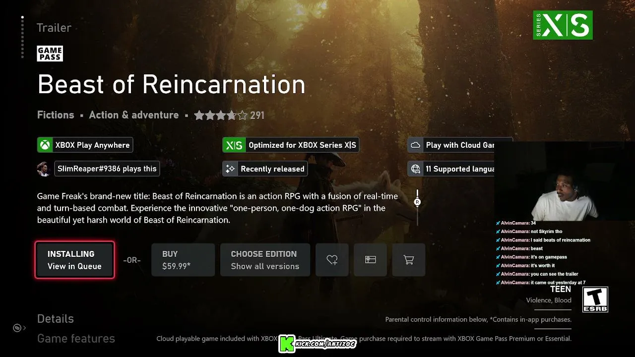Screen dimensions: 635x357
Task: Go to the Details section
Action: [56, 319]
